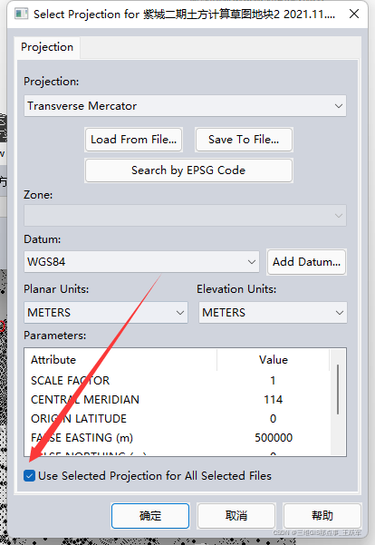Select the SCALE FACTOR attribute row
This screenshot has width=375, height=545.
[178, 381]
